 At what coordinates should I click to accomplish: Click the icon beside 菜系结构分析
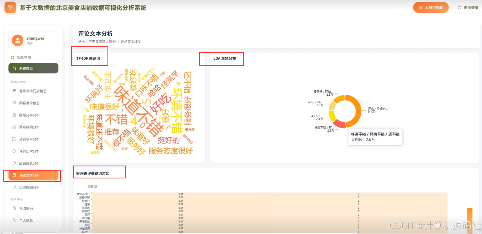tap(14, 127)
